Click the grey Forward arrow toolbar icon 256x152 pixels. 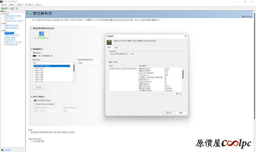(x=12, y=9)
